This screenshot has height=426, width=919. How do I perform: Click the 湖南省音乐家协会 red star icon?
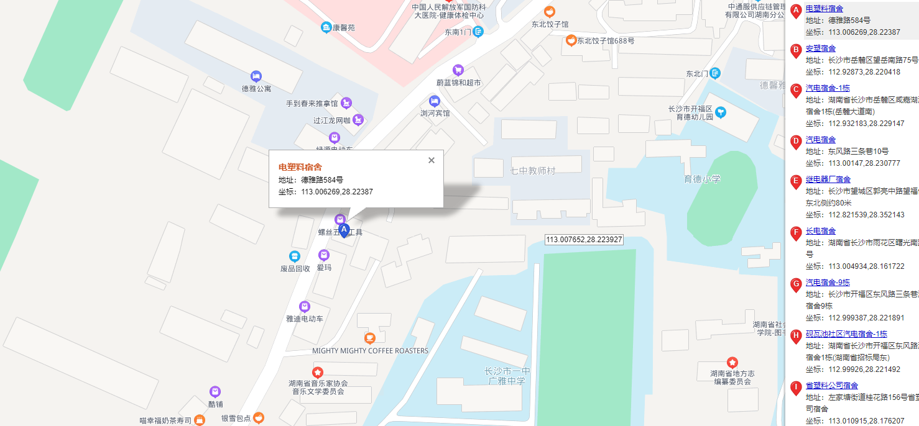pos(318,371)
